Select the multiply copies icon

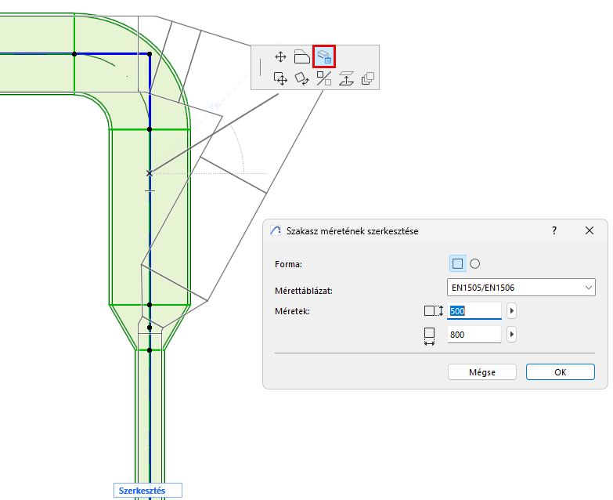click(x=367, y=78)
